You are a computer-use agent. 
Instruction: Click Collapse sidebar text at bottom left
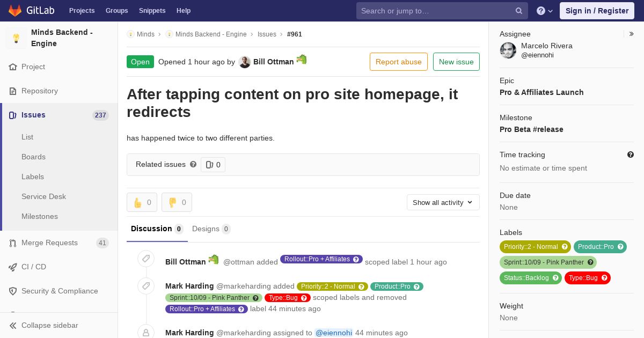pyautogui.click(x=50, y=326)
